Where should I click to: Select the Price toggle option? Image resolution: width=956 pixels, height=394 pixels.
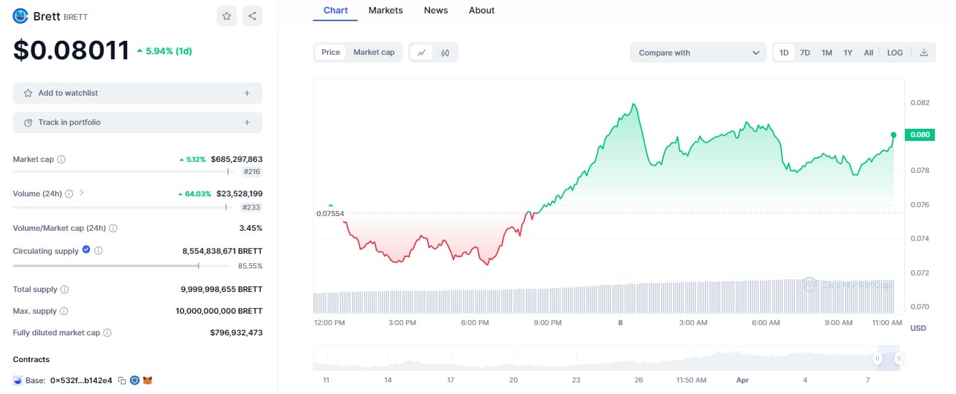331,52
